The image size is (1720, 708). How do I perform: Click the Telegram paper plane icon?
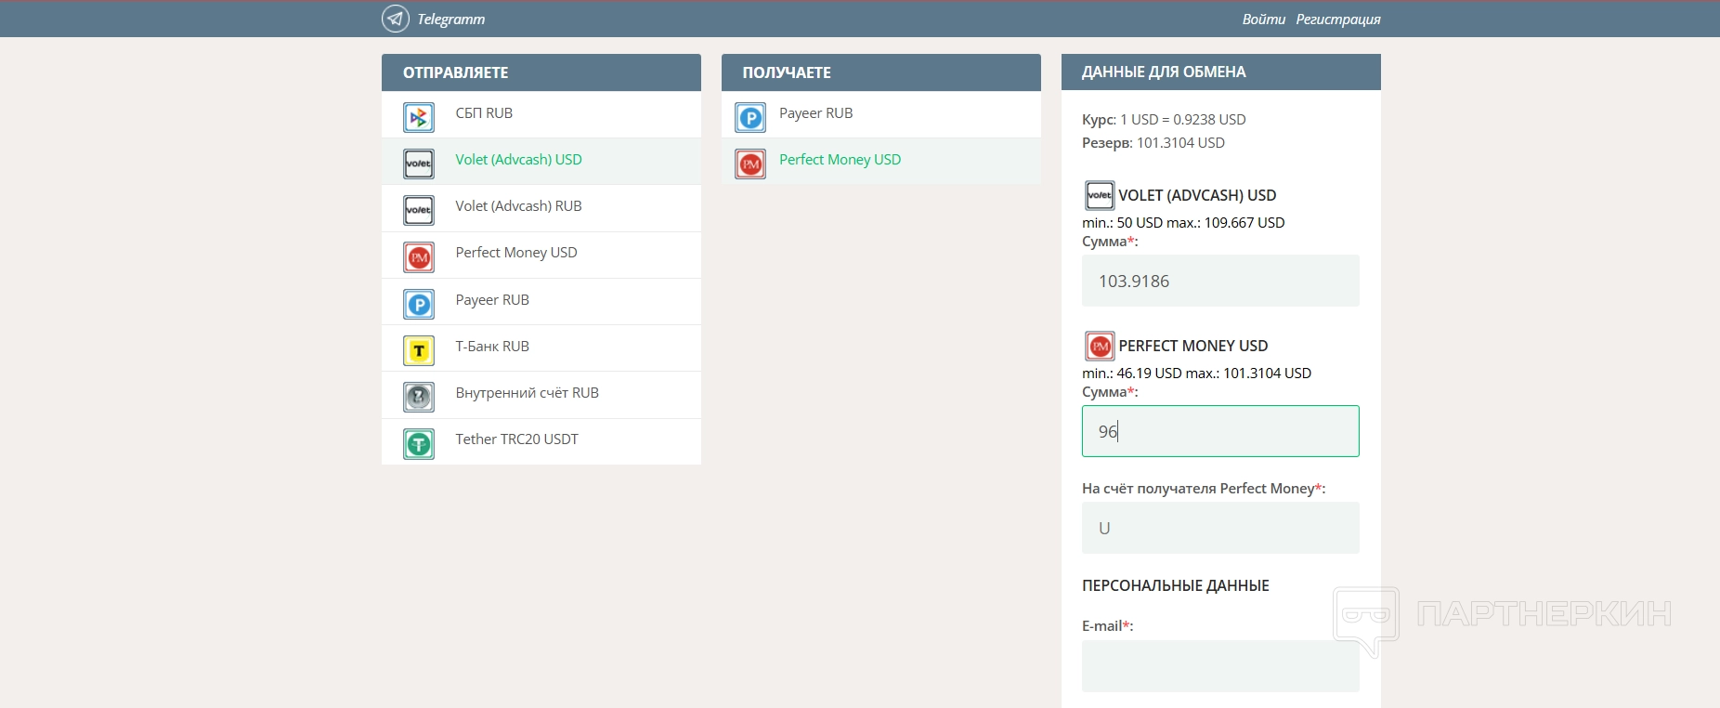(395, 19)
